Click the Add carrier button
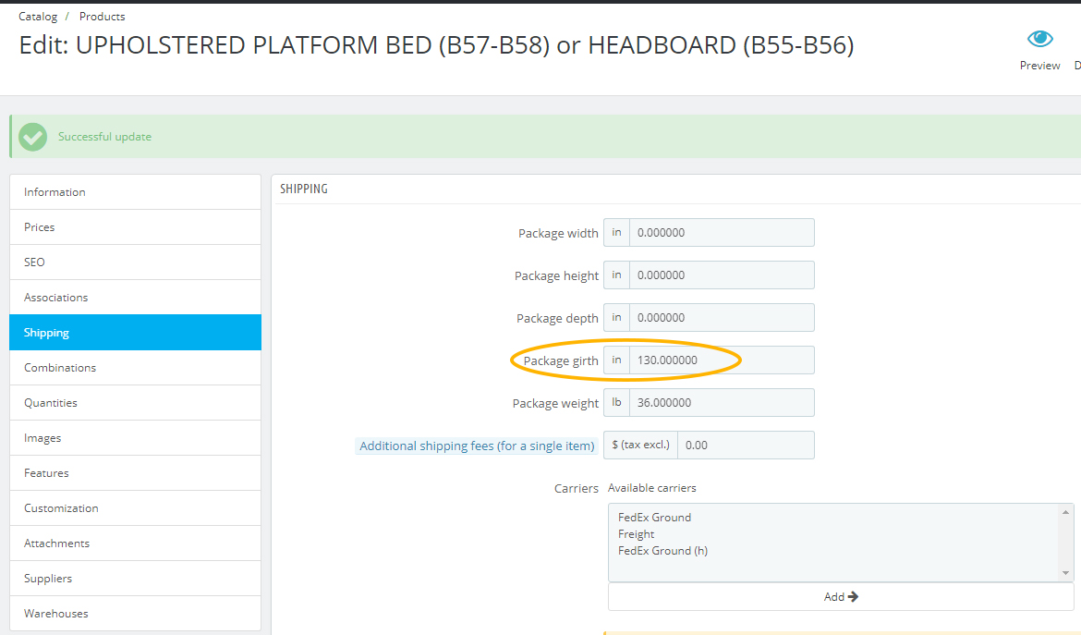This screenshot has width=1081, height=635. 841,597
